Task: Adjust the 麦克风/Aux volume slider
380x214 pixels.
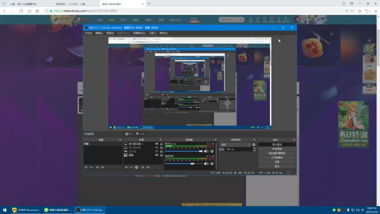Action: tap(184, 151)
